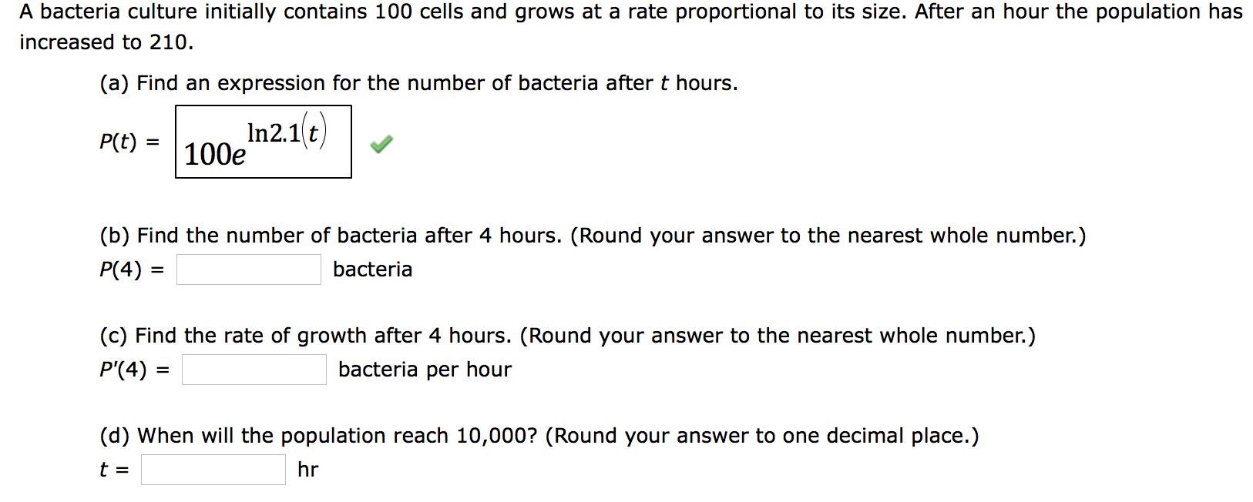Click the 'P'(4) =' label
This screenshot has height=502, width=1253.
tap(134, 370)
